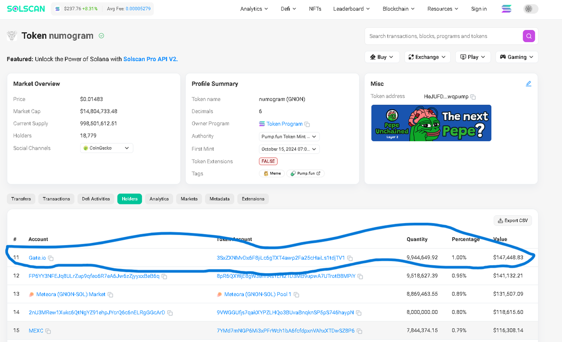Click the Export CSV button
This screenshot has height=342, width=562.
point(513,220)
